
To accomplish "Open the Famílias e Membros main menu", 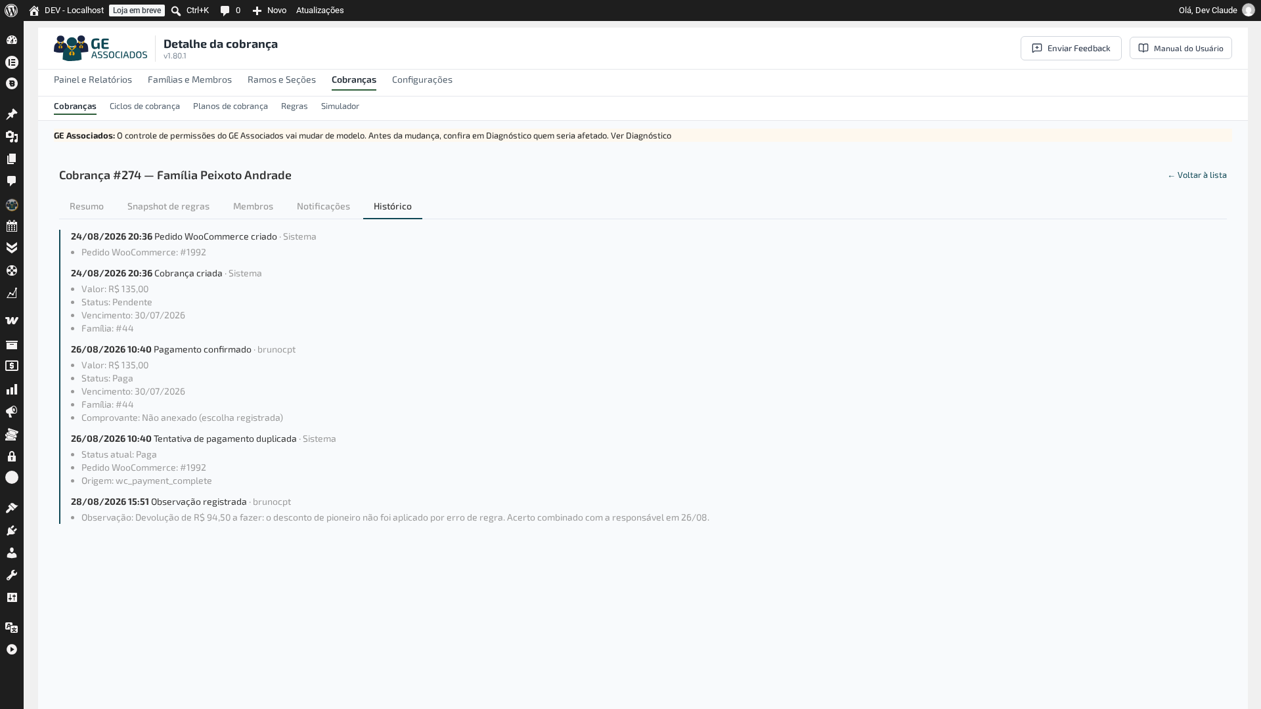I will 190,79.
